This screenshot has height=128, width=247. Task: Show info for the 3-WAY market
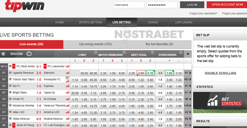tap(96, 52)
